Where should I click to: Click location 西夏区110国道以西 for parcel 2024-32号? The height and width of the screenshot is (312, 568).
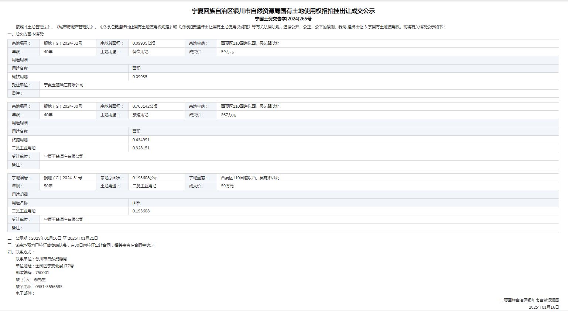[x=250, y=43]
